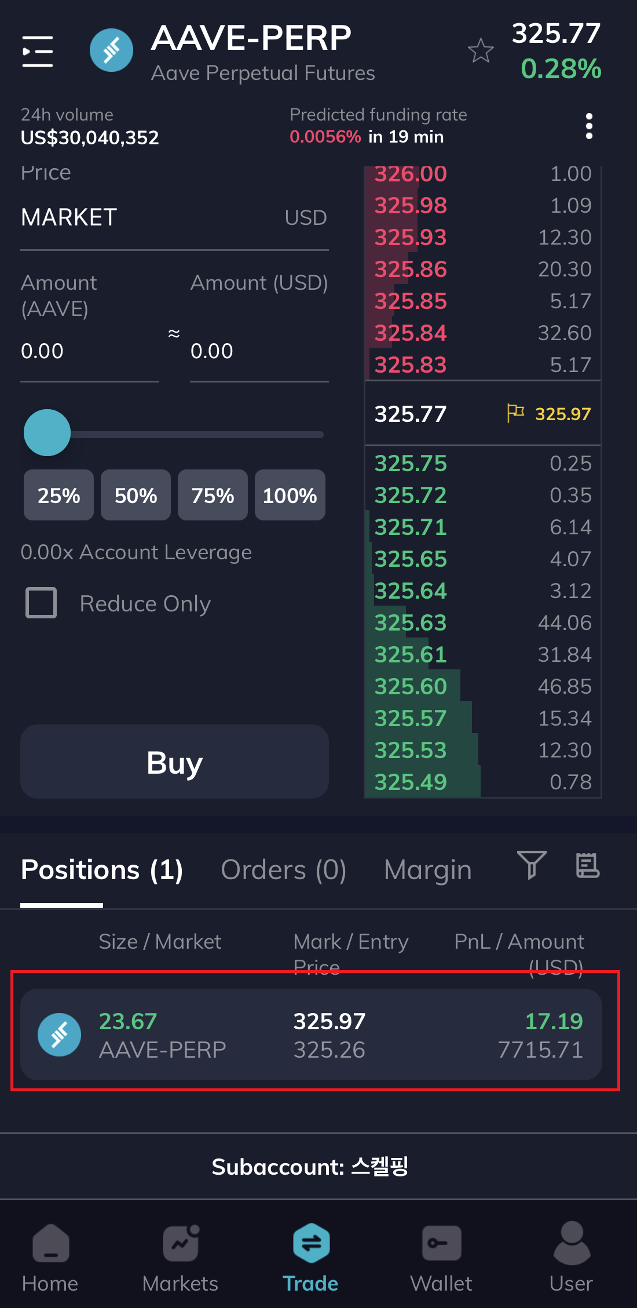Select the MARKET price type field
This screenshot has width=637, height=1308.
(x=174, y=218)
